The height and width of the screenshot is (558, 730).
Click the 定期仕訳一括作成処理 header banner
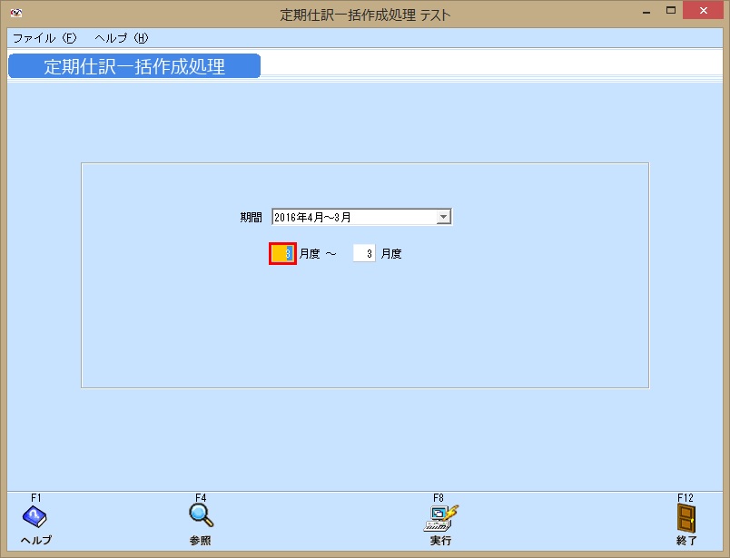[x=133, y=65]
